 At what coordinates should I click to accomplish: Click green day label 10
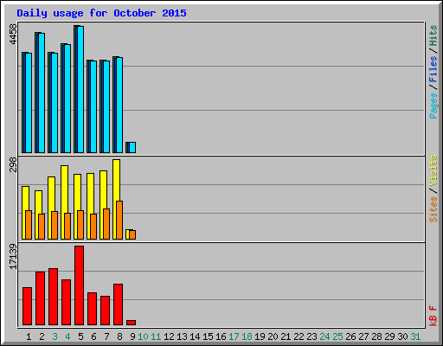143,336
